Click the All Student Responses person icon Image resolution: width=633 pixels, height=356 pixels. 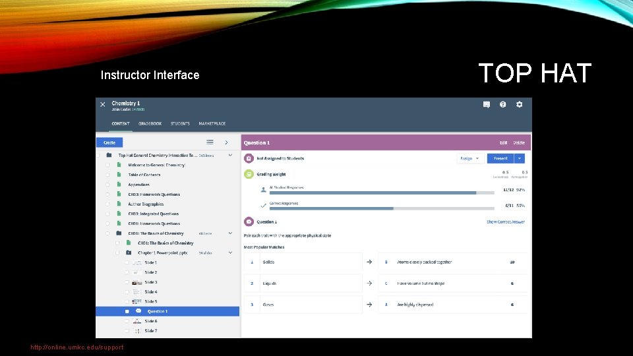coord(264,190)
